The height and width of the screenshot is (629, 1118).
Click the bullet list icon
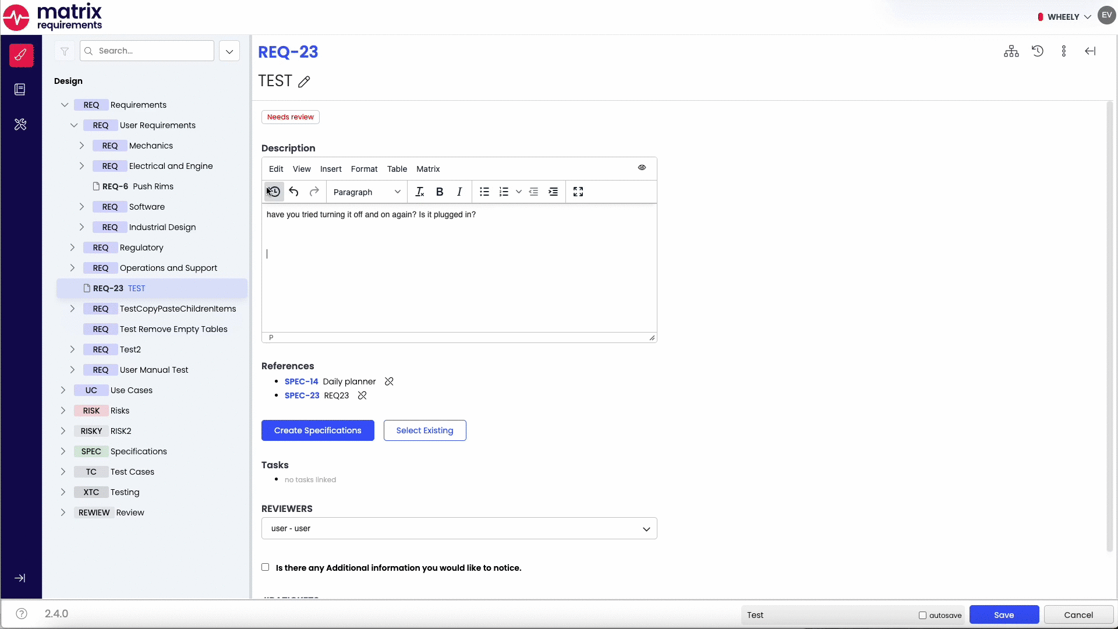[x=484, y=191]
